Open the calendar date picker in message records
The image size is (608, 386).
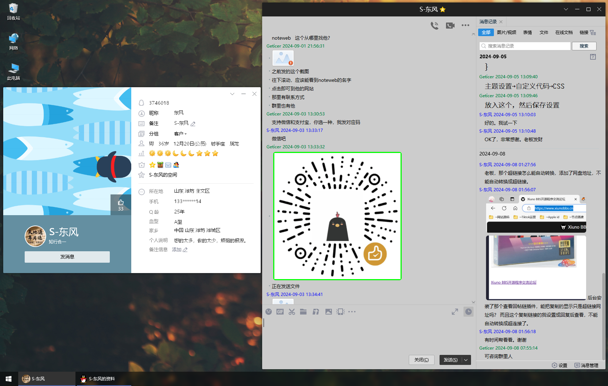[x=593, y=57]
